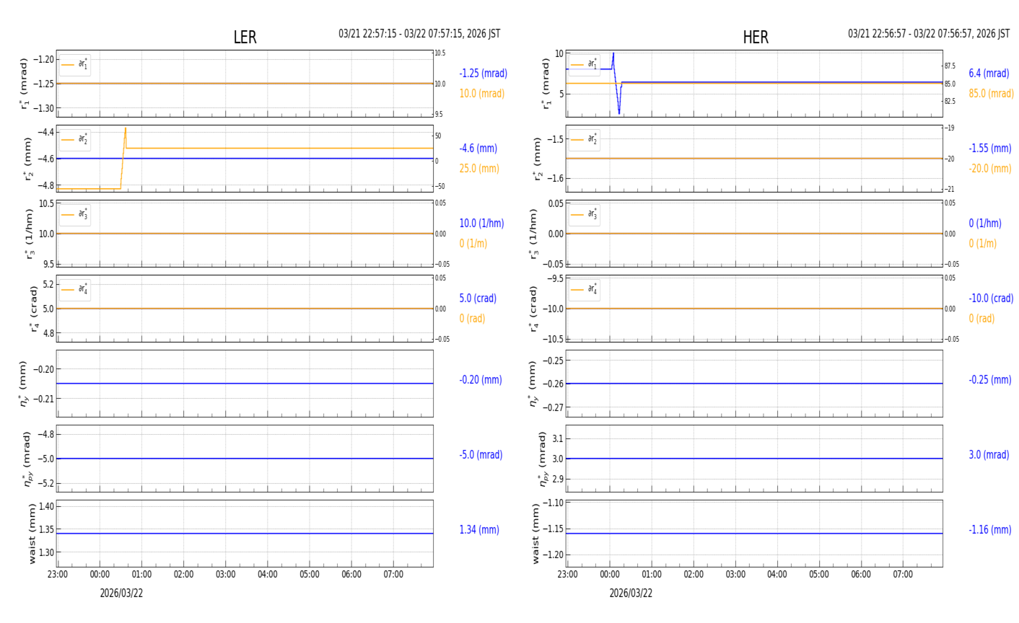The image size is (1019, 623).
Task: Click the 07:00 tick label on the HER time axis
Action: click(902, 575)
